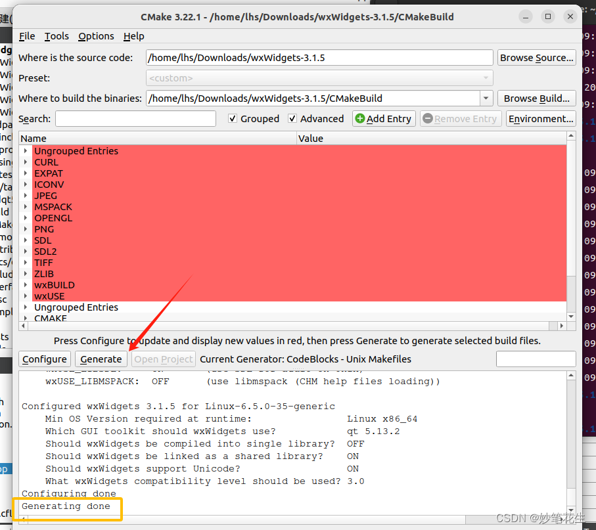Expand the wxUSE entry
The image size is (596, 530).
click(25, 296)
